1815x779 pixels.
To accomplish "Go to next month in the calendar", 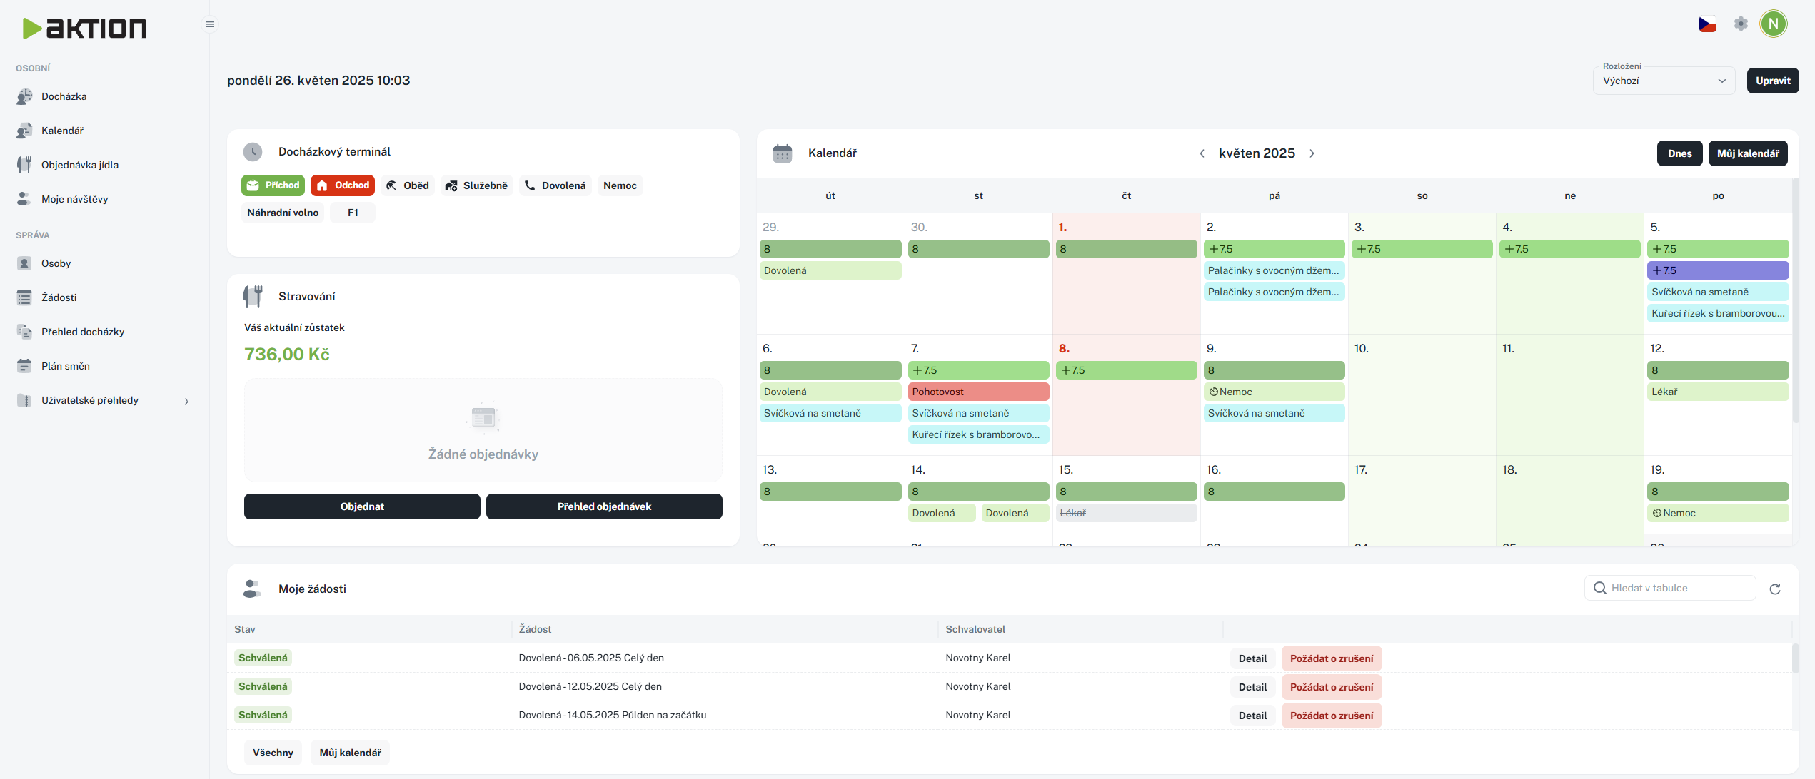I will pyautogui.click(x=1312, y=153).
